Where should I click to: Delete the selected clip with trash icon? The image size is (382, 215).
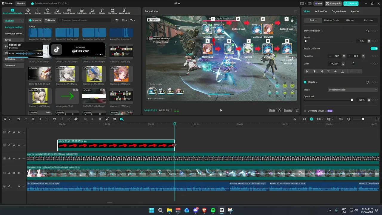click(x=54, y=119)
